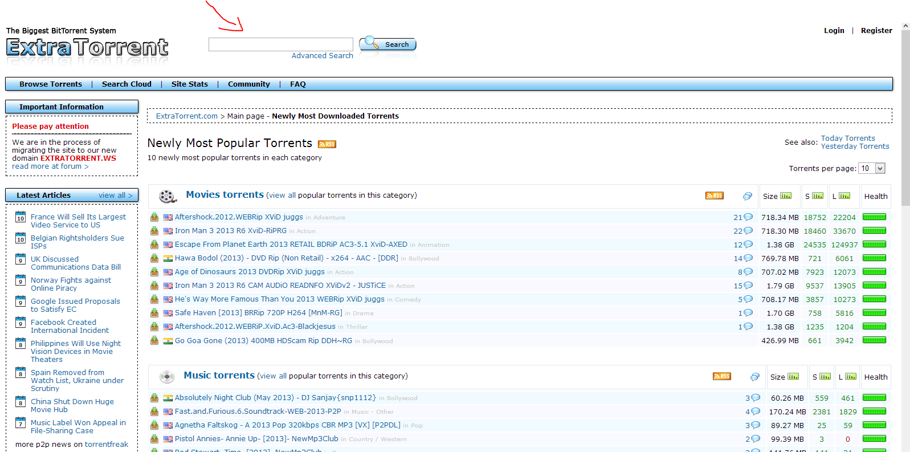Open France Will Sell Its Largest Video Service article
The height and width of the screenshot is (452, 910).
click(79, 221)
